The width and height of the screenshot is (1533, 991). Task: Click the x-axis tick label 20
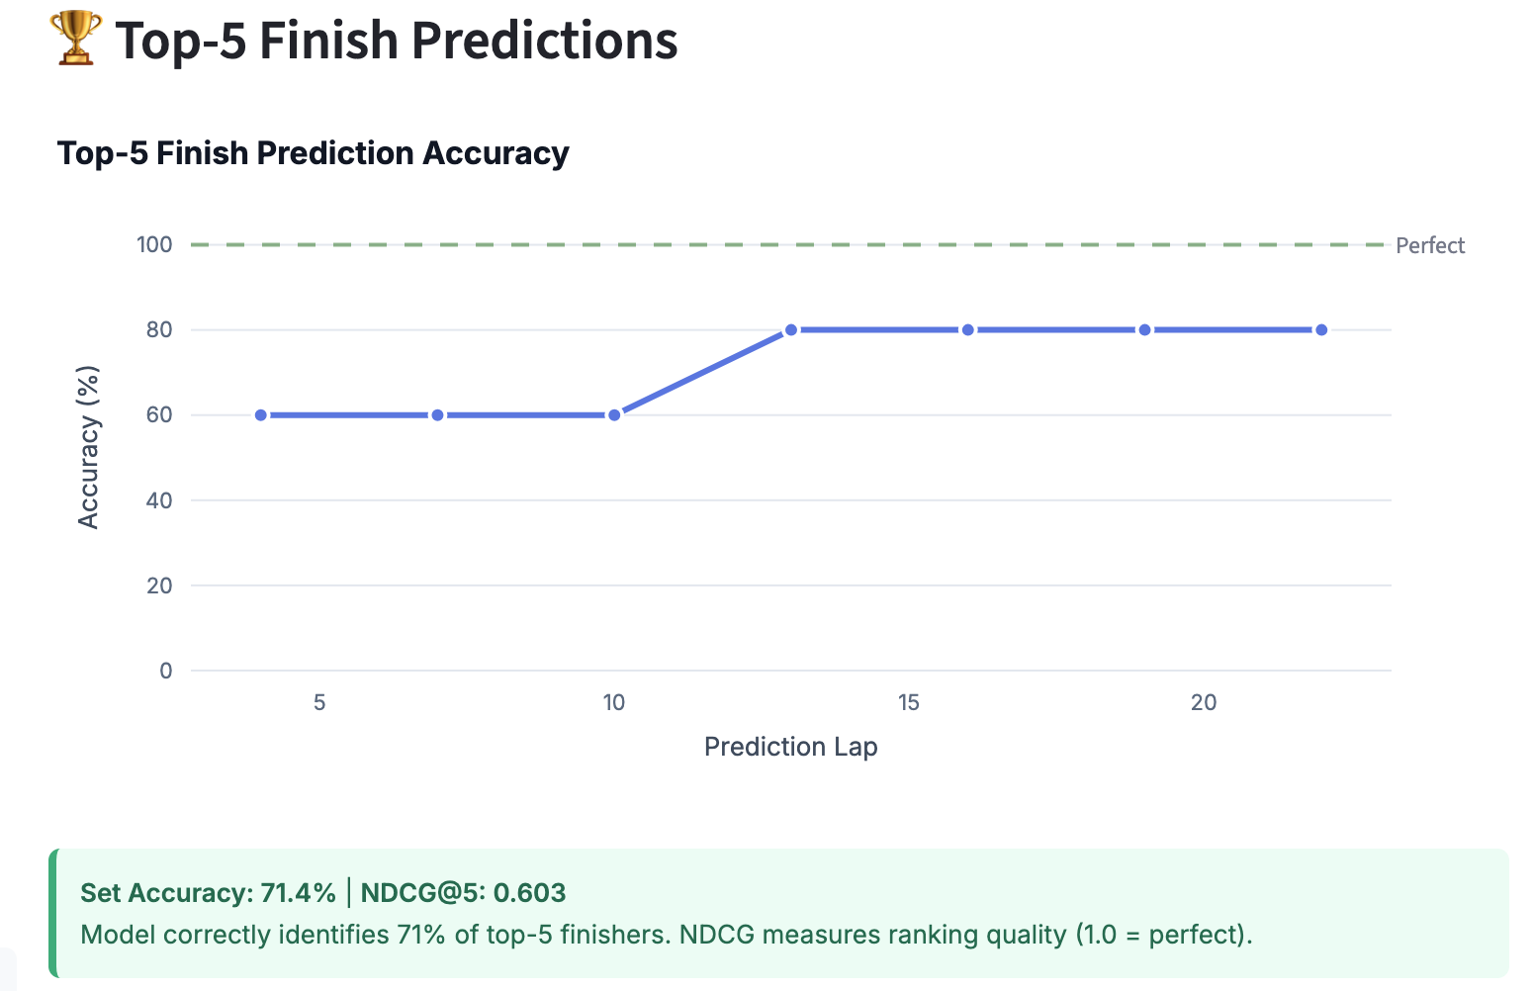pos(1204,703)
